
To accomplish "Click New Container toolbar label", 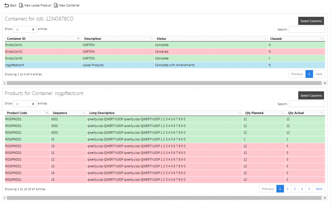I will click(69, 5).
